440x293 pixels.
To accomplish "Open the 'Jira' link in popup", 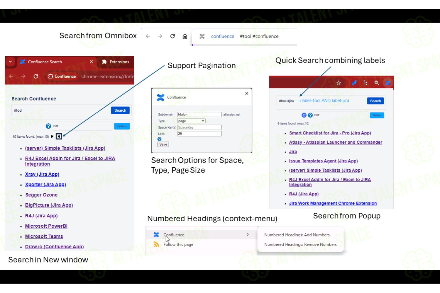I will [x=293, y=152].
